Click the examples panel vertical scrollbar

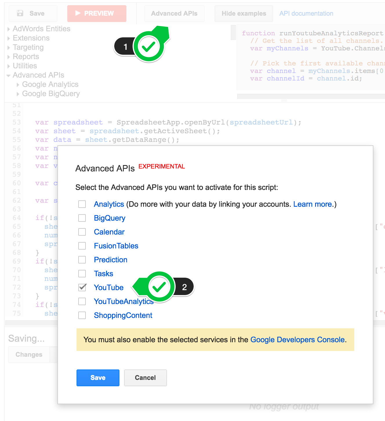click(x=233, y=32)
